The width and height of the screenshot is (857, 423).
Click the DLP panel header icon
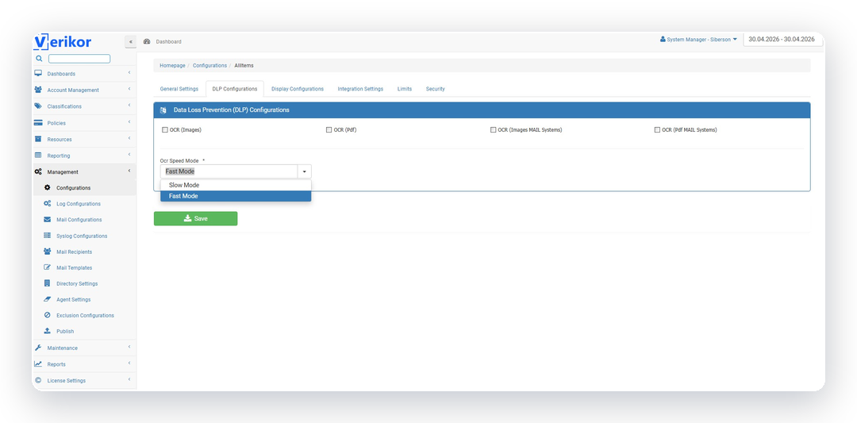tap(163, 110)
